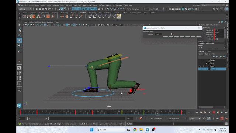Open scene folder icon in status line
Image resolution: width=236 pixels, height=133 pixels.
pos(40,9)
